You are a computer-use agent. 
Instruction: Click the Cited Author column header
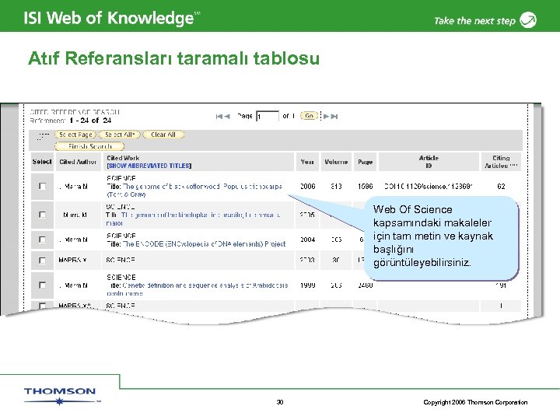(x=78, y=162)
